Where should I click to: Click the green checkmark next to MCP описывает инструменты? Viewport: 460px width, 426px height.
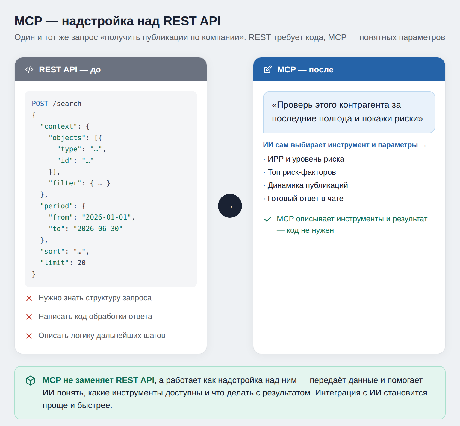tap(267, 219)
